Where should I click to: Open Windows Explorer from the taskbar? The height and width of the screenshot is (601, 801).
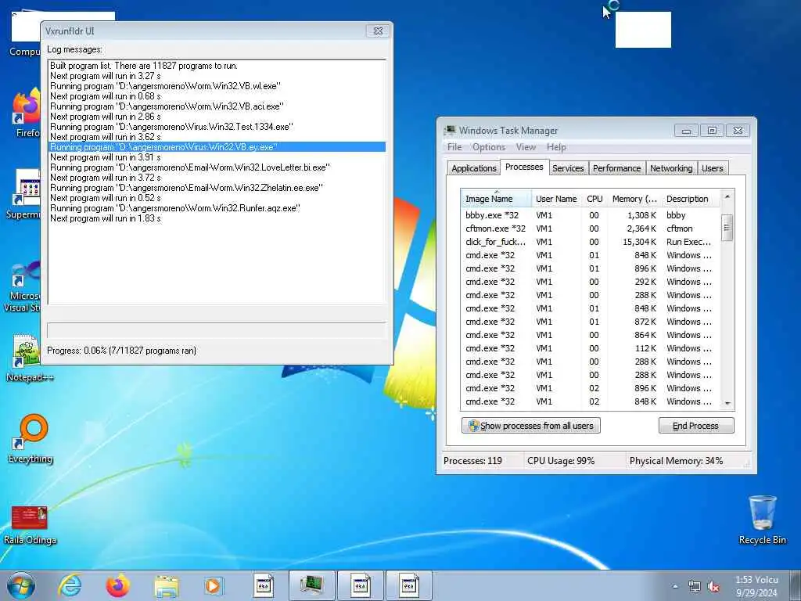[166, 586]
